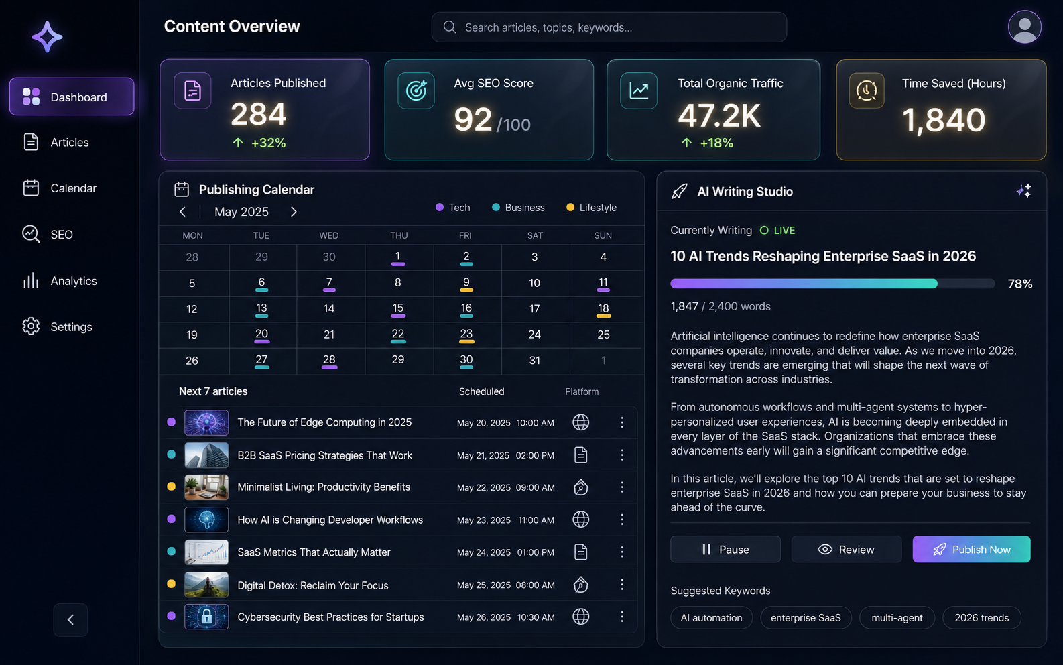1063x665 pixels.
Task: Click the Articles Published document icon
Action: [x=192, y=90]
